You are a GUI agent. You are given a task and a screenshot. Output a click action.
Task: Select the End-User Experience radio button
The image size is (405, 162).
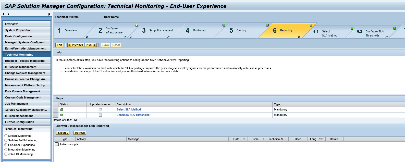pyautogui.click(x=6, y=145)
